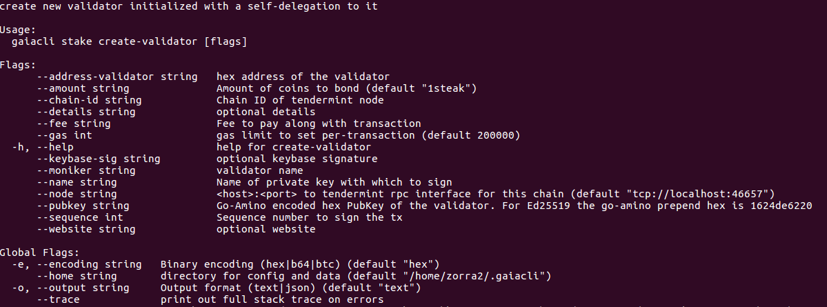Click the --fee string flag
Viewport: 827px width, 307px height.
pyautogui.click(x=74, y=123)
